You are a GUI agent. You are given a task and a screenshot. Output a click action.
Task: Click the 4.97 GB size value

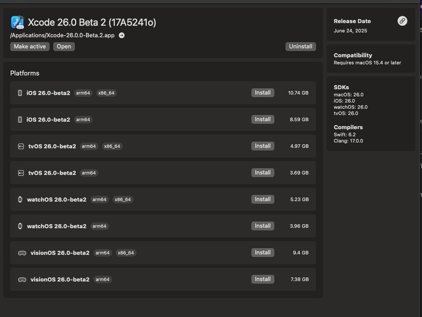[x=299, y=146]
